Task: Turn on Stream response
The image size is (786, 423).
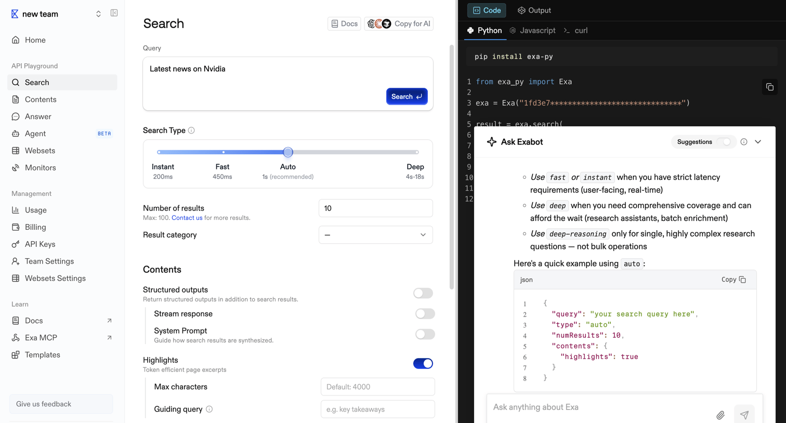Action: point(425,314)
